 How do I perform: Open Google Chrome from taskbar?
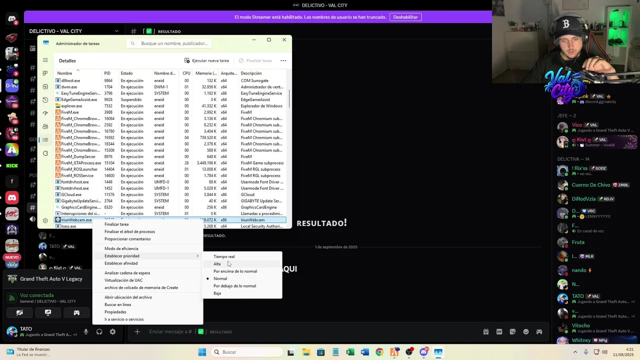coord(379,352)
